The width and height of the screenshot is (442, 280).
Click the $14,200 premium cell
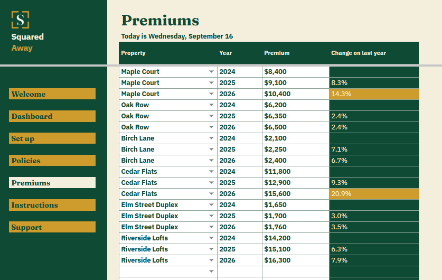[x=296, y=238]
